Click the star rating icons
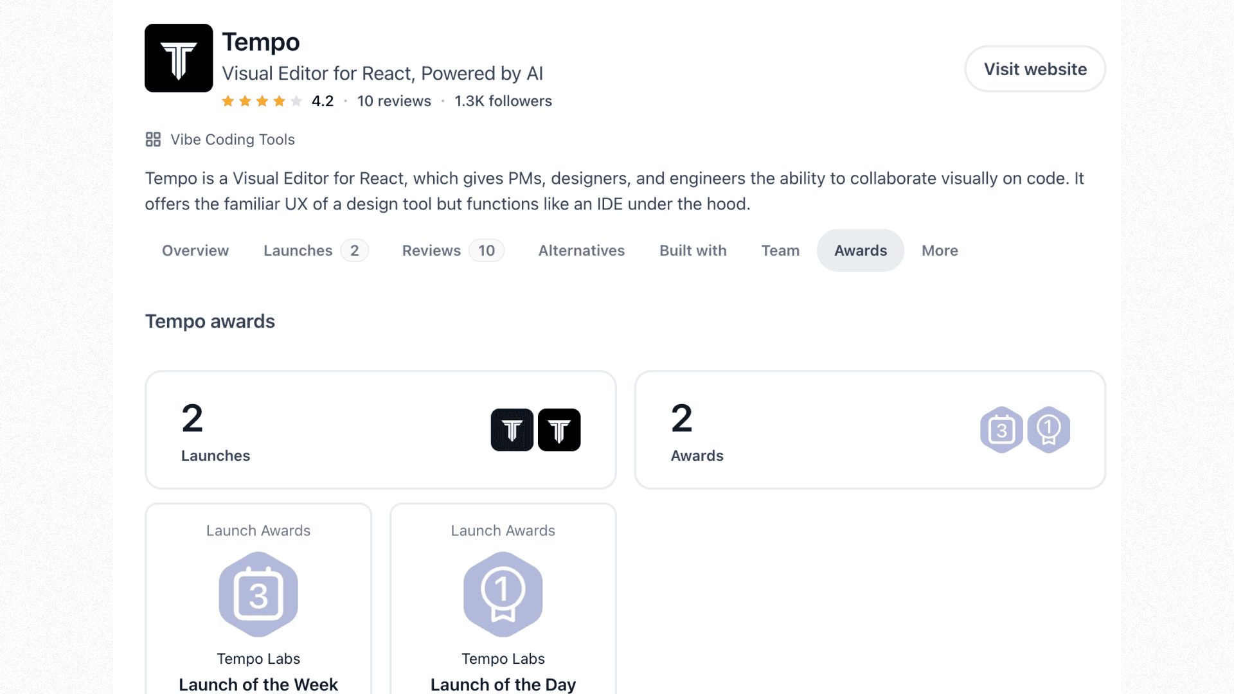Image resolution: width=1234 pixels, height=694 pixels. coord(262,101)
